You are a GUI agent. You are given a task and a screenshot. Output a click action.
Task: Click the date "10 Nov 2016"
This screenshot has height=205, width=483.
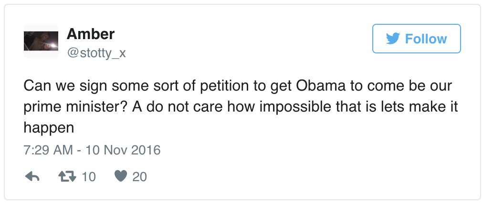pos(122,150)
